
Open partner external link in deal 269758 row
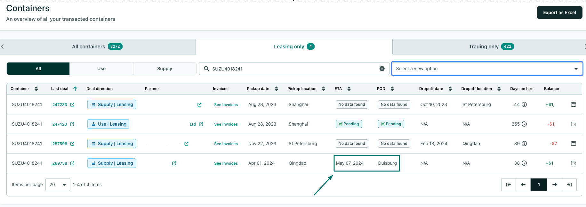tap(174, 163)
